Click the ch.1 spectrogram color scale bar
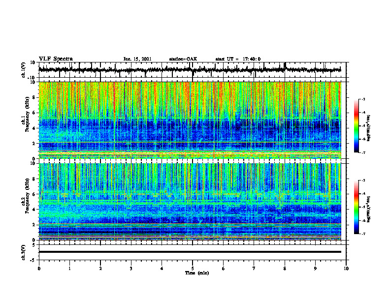 (356, 126)
